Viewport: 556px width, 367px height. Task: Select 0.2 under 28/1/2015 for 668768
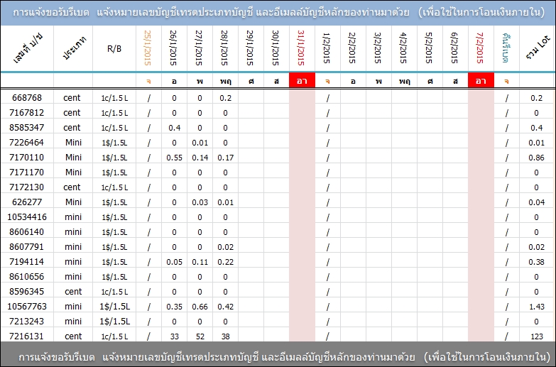pyautogui.click(x=225, y=98)
